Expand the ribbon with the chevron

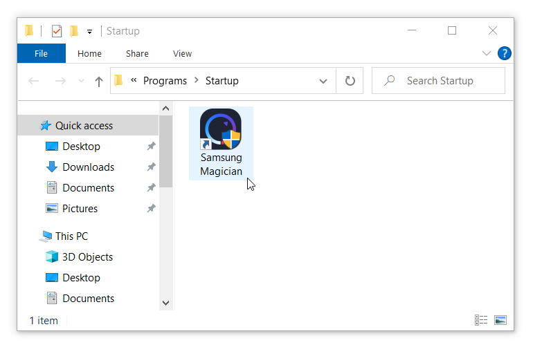click(x=487, y=53)
